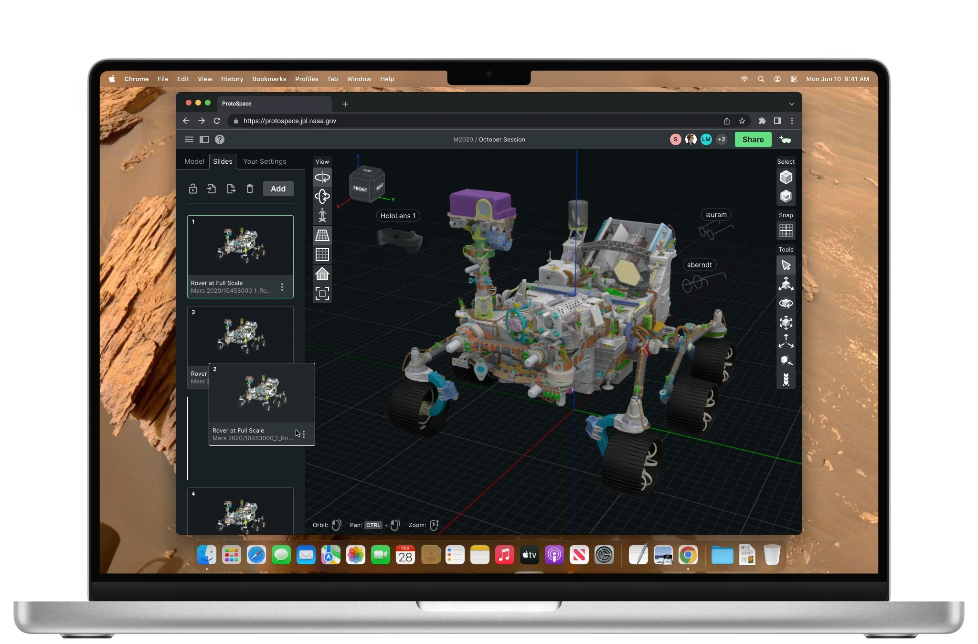Open slide 1 three-dot options menu
The height and width of the screenshot is (644, 978).
coord(282,287)
